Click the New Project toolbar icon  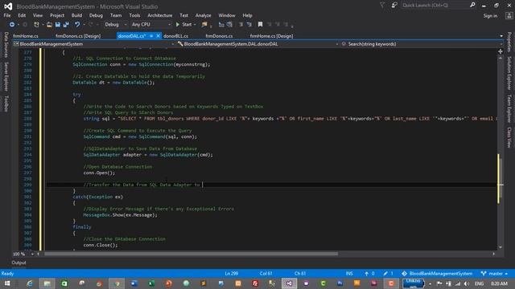(36, 25)
